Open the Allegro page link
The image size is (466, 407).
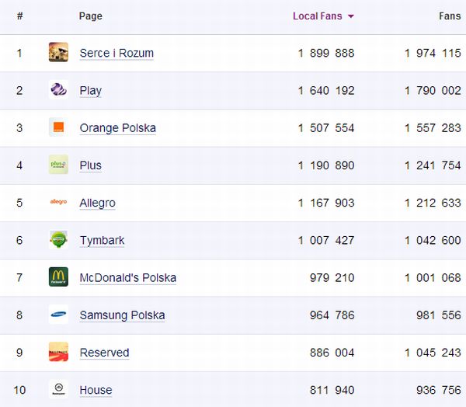click(x=97, y=203)
